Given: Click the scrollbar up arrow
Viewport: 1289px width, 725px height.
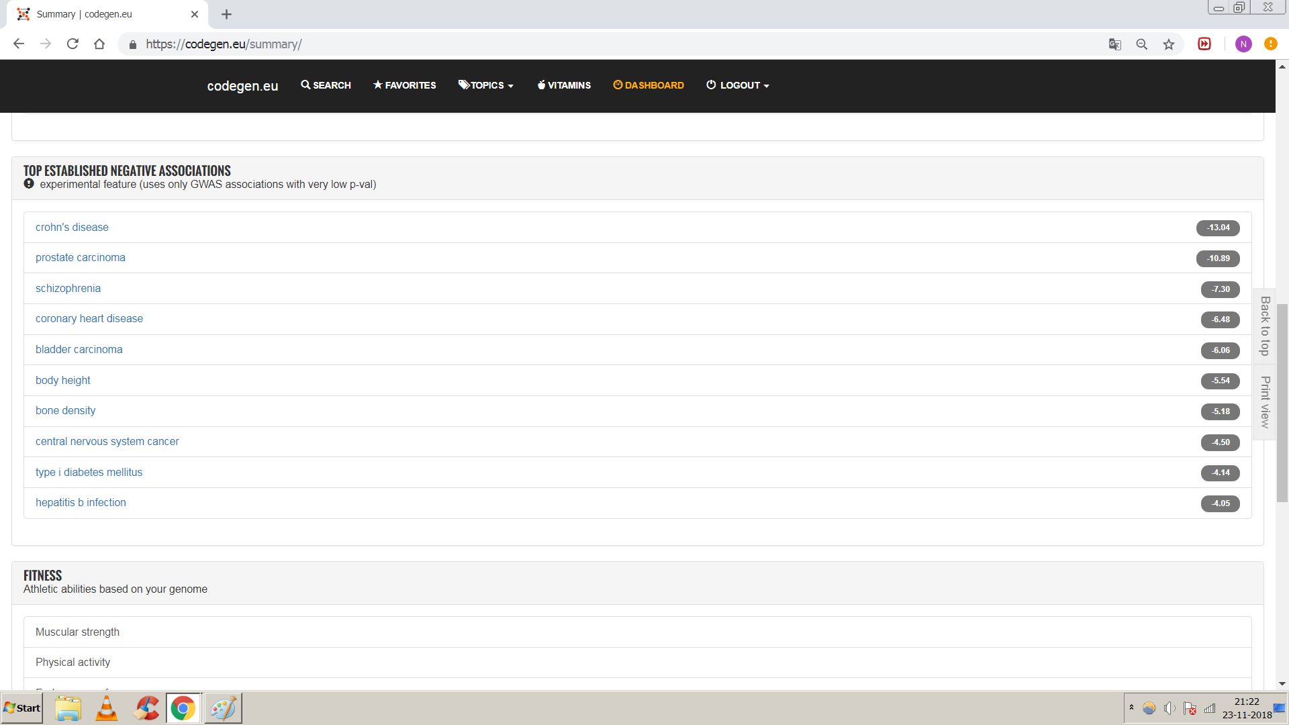Looking at the screenshot, I should point(1282,66).
